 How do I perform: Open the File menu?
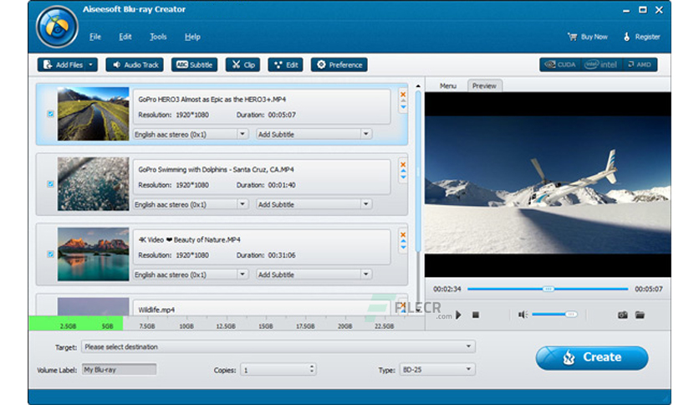click(x=95, y=37)
